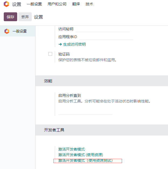Click the 丢弃 button
Image resolution: width=168 pixels, height=169 pixels.
(x=25, y=17)
